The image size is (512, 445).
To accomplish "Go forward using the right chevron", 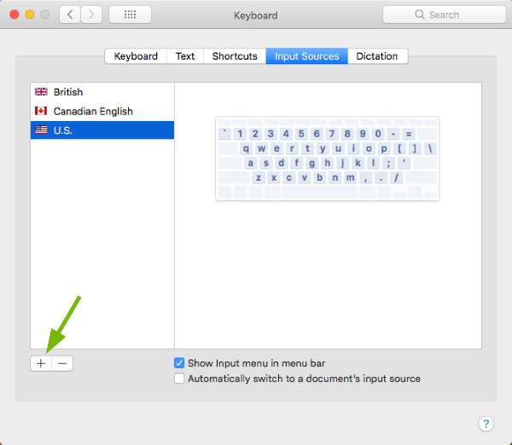I will (91, 14).
